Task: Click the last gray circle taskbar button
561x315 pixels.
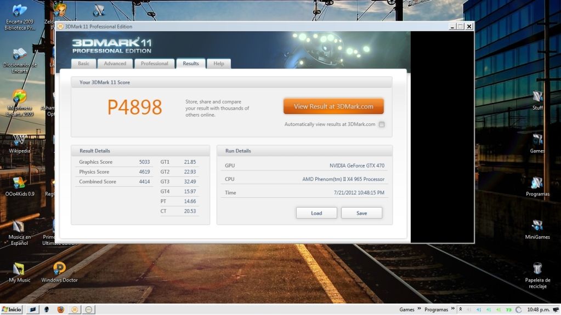Action: (89, 310)
